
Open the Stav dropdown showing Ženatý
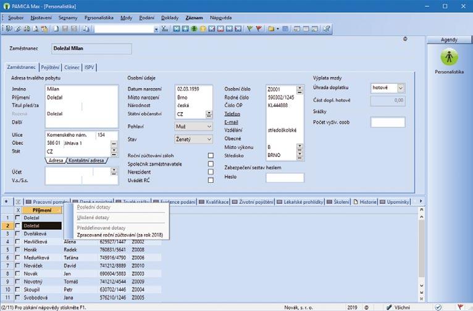point(194,139)
